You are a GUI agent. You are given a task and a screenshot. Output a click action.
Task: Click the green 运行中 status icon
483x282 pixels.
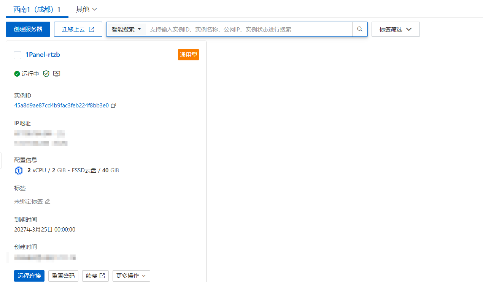coord(17,74)
